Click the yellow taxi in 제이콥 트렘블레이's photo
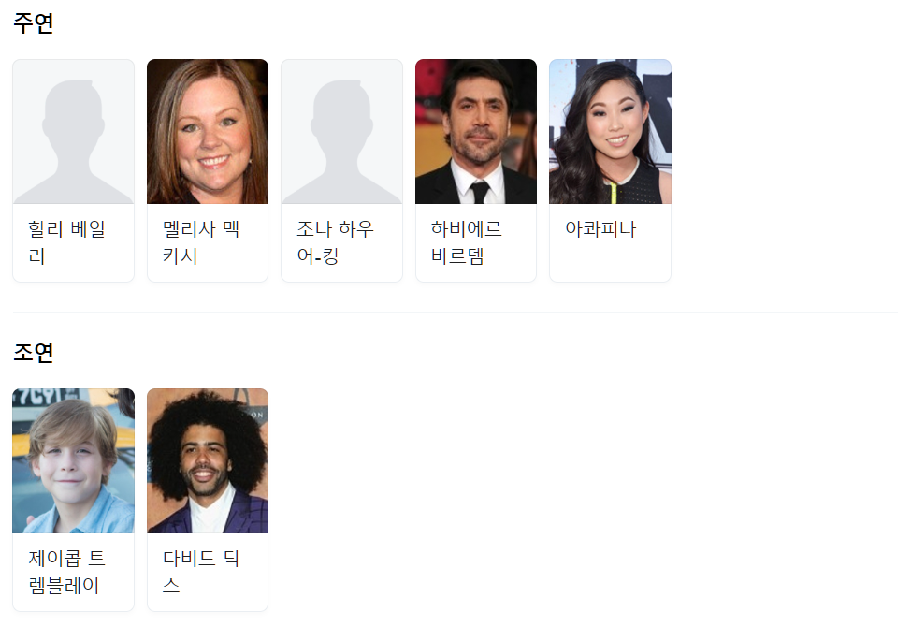The width and height of the screenshot is (911, 627). click(116, 430)
